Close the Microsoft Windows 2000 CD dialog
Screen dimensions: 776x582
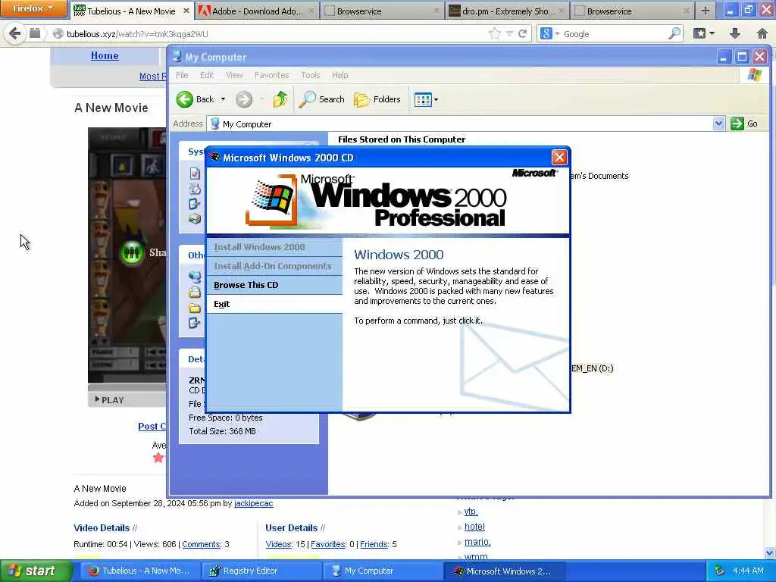[x=559, y=158]
